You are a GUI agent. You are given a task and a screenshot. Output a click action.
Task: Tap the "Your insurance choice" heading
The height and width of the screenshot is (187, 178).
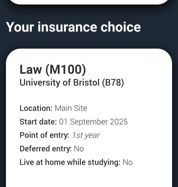pyautogui.click(x=73, y=27)
